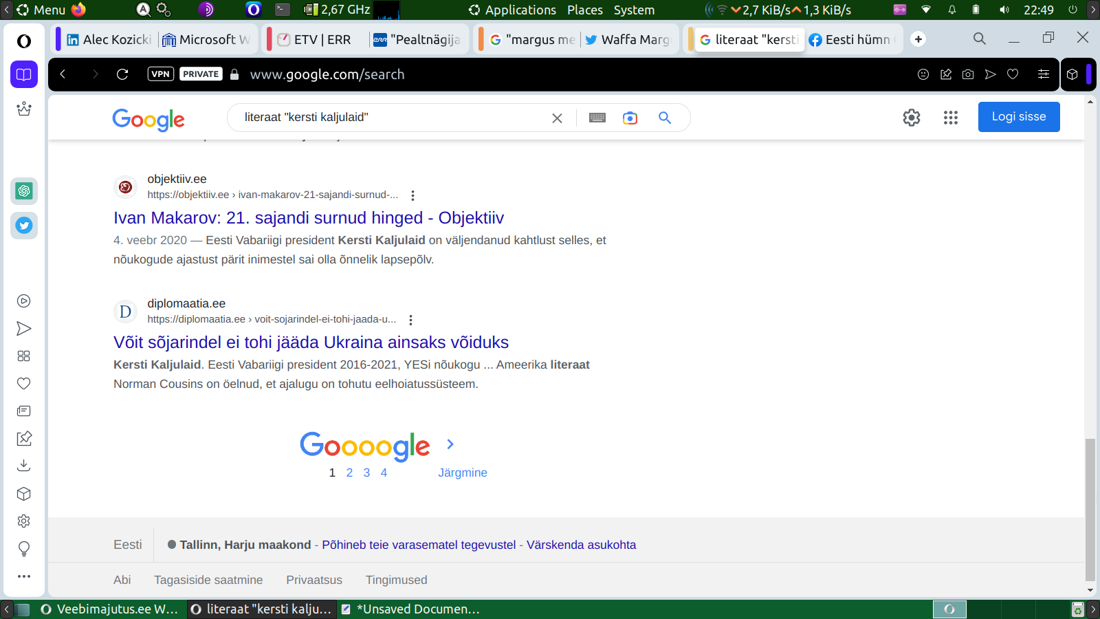This screenshot has width=1100, height=619.
Task: Open the lightbulb tips icon in sidebar
Action: [24, 549]
